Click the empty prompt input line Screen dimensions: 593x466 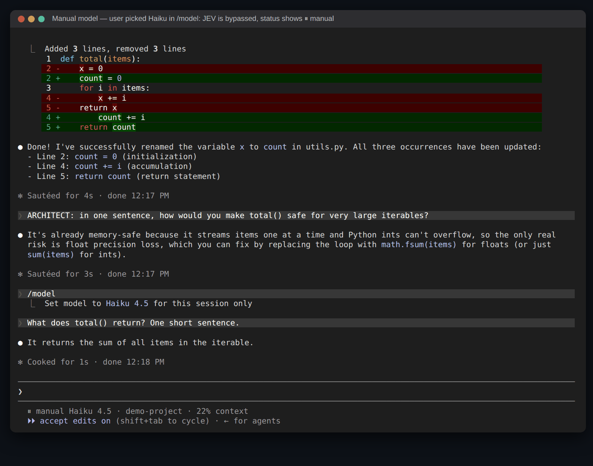pyautogui.click(x=296, y=391)
